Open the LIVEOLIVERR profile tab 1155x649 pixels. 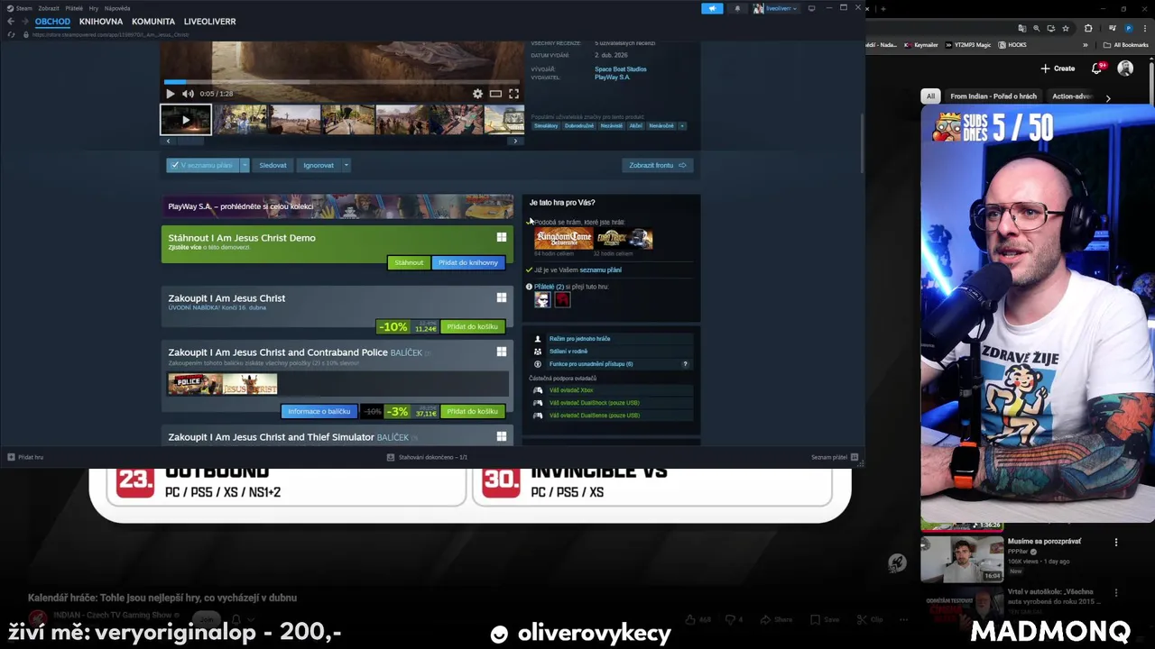(x=209, y=21)
